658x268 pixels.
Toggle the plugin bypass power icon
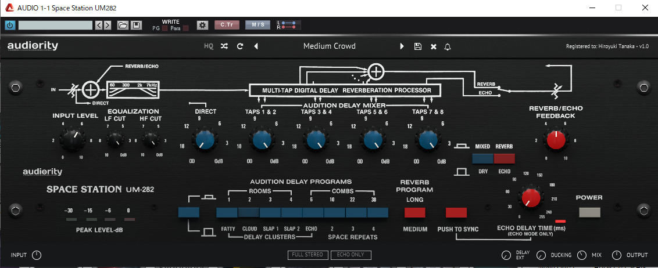pos(10,25)
